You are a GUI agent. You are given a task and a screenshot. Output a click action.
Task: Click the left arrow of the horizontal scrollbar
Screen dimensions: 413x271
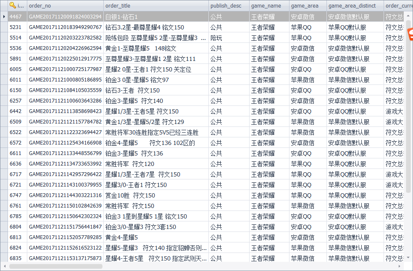(x=5, y=266)
